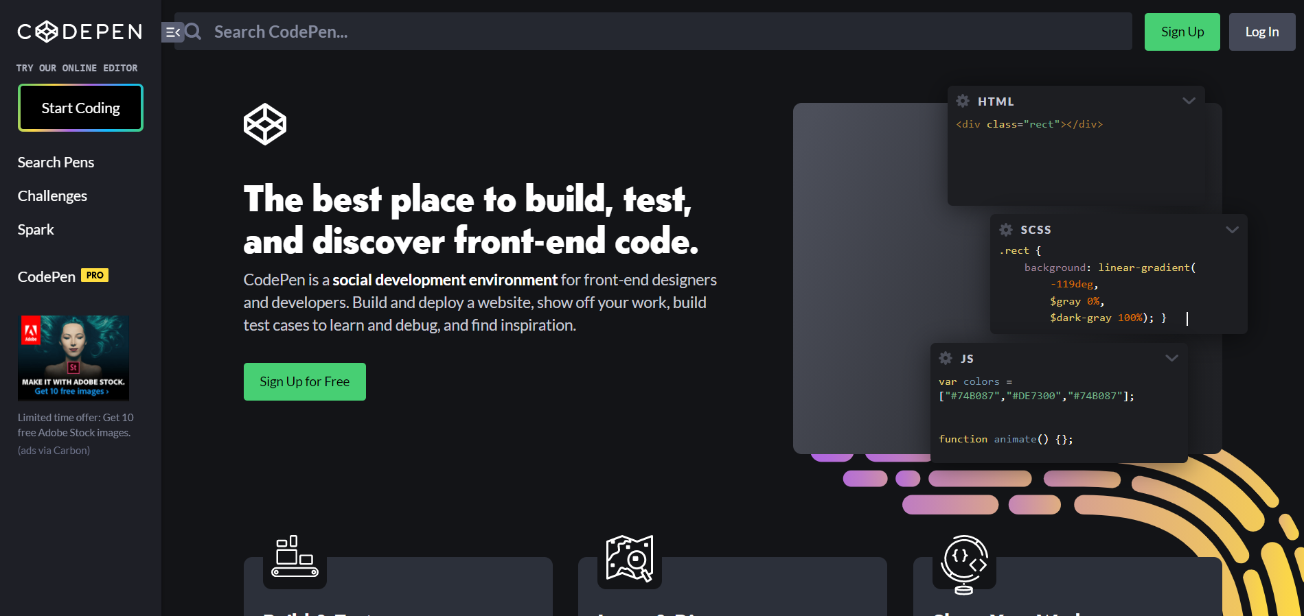Screen dimensions: 1304x616
Task: Click the map with magnifier icon
Action: click(x=630, y=558)
